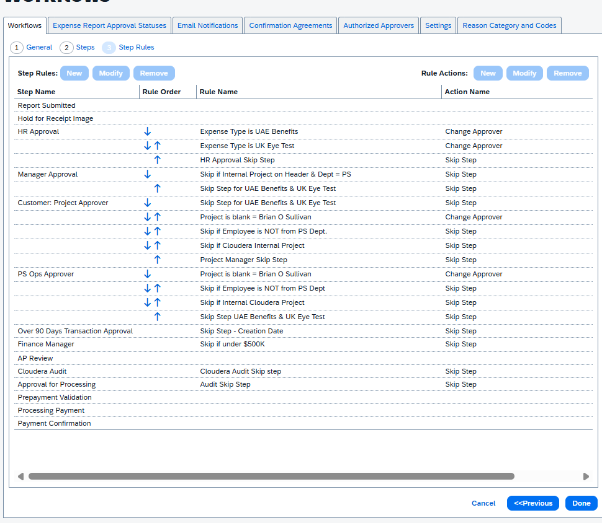Move up the HR Approval Skip Step rule

pos(158,160)
